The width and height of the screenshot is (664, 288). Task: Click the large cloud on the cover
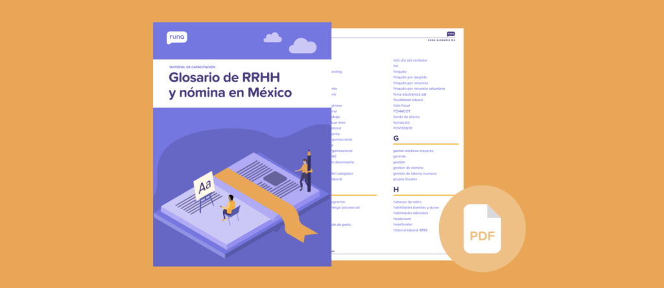(302, 45)
